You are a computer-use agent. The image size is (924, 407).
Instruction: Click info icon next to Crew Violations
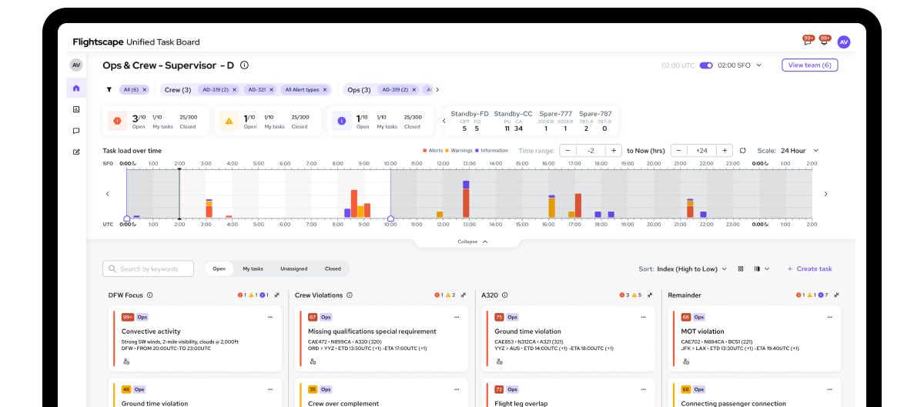pos(350,295)
